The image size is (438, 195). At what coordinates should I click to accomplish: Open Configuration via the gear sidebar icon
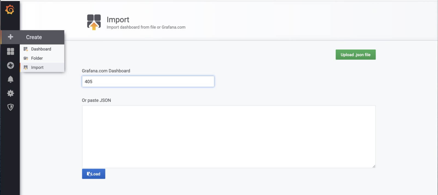pyautogui.click(x=10, y=93)
